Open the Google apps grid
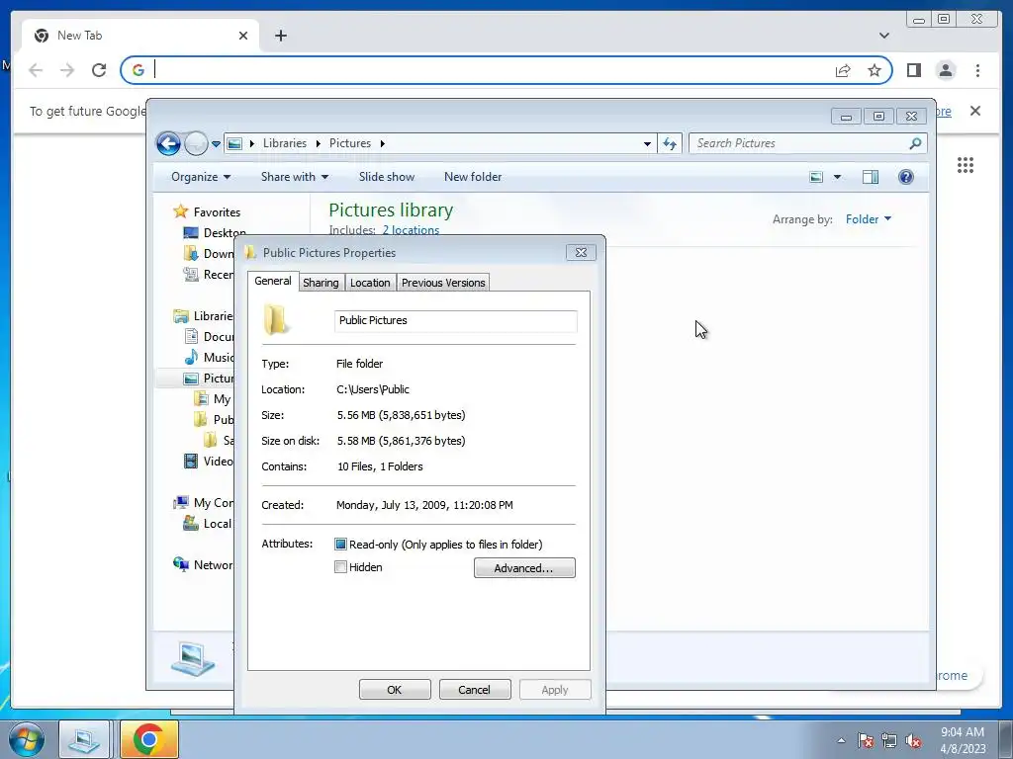 click(x=966, y=165)
